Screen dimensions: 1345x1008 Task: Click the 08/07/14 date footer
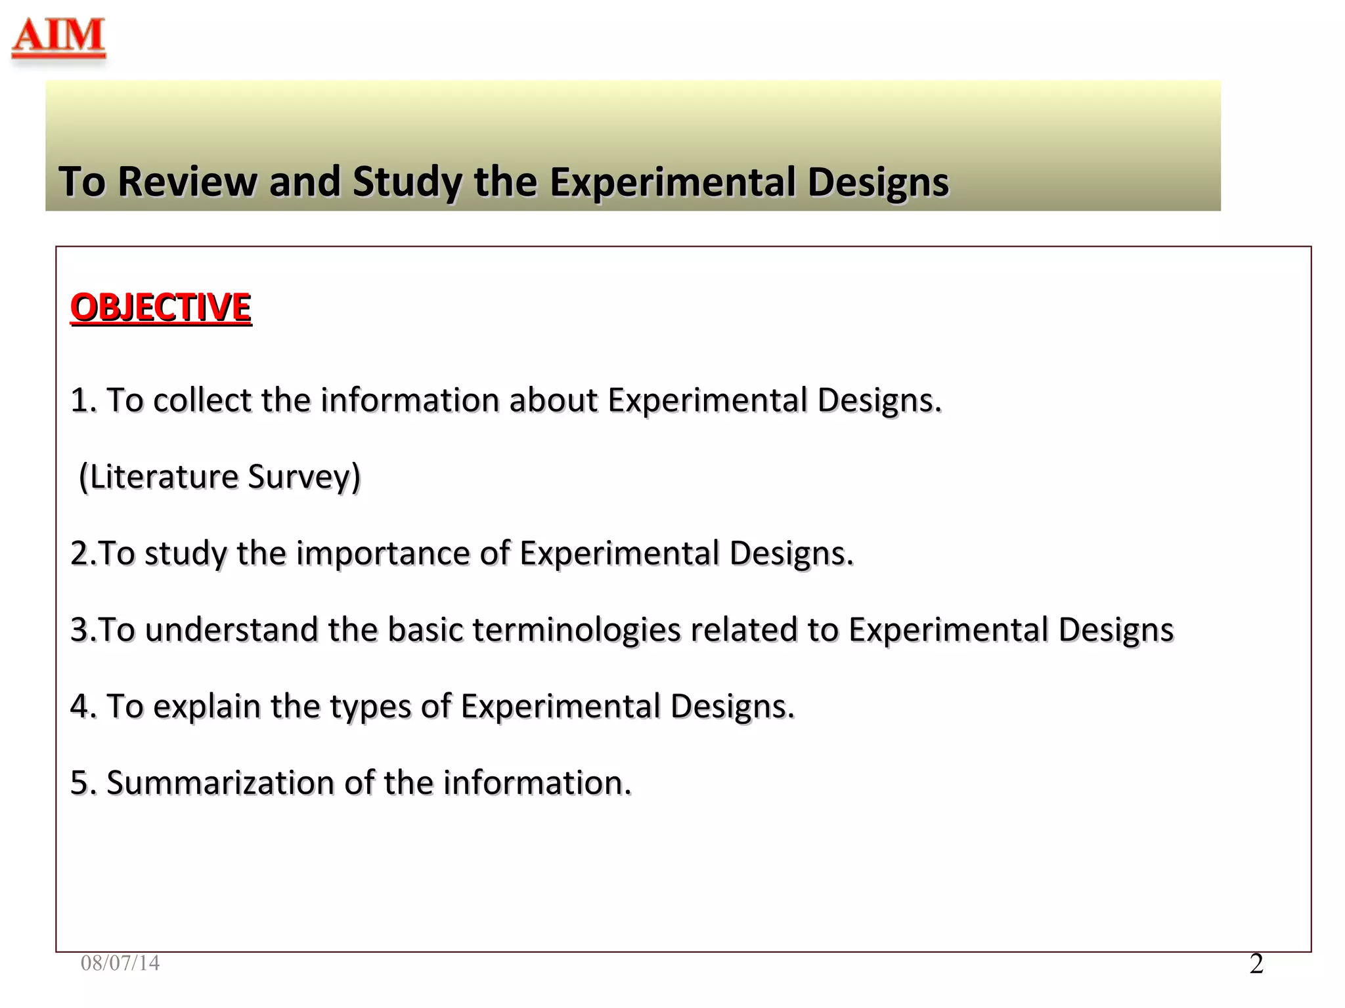point(120,963)
